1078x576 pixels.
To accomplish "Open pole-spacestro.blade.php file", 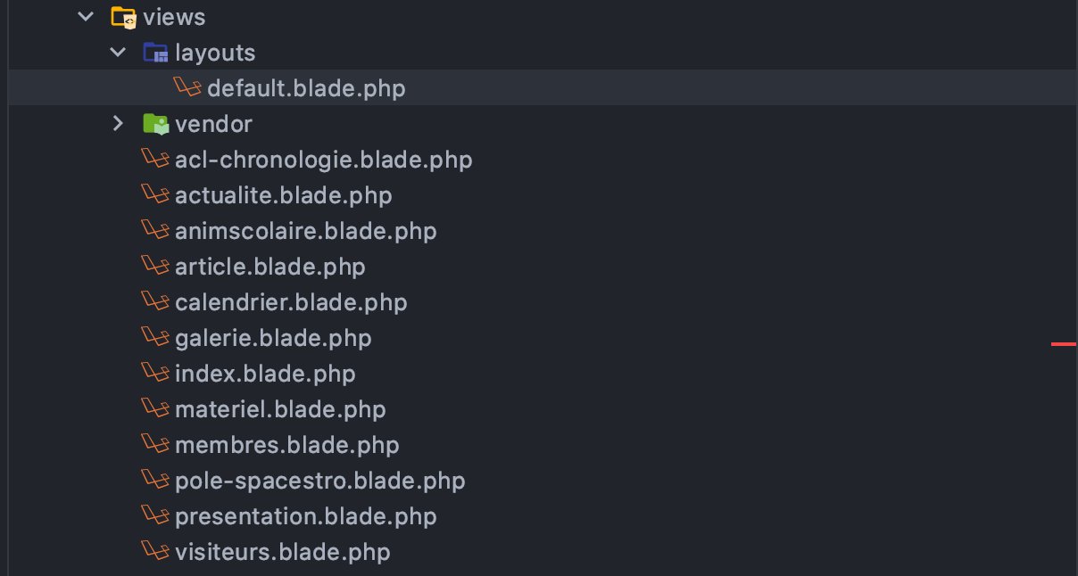I will click(319, 481).
